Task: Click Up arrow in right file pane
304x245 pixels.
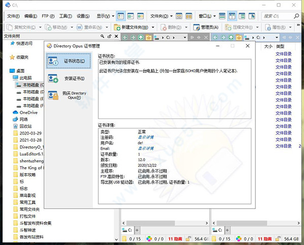Action: click(x=231, y=37)
